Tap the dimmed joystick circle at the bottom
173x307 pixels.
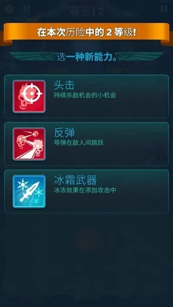tap(86, 240)
